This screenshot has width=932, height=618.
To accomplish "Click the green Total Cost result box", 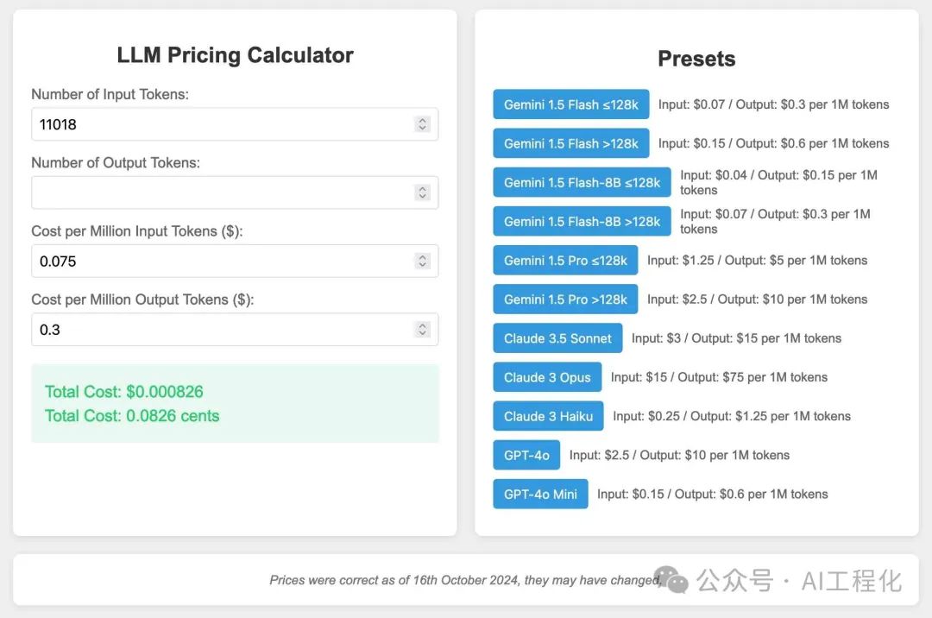I will tap(235, 403).
